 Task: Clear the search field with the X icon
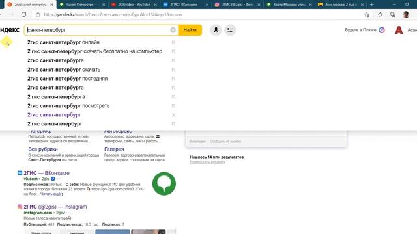point(173,30)
